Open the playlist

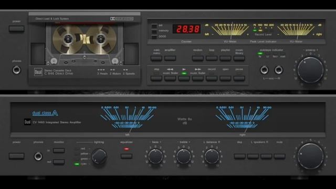(225, 58)
